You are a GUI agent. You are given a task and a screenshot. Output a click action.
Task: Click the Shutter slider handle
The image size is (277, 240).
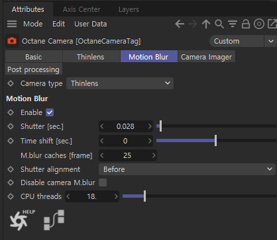[160, 126]
